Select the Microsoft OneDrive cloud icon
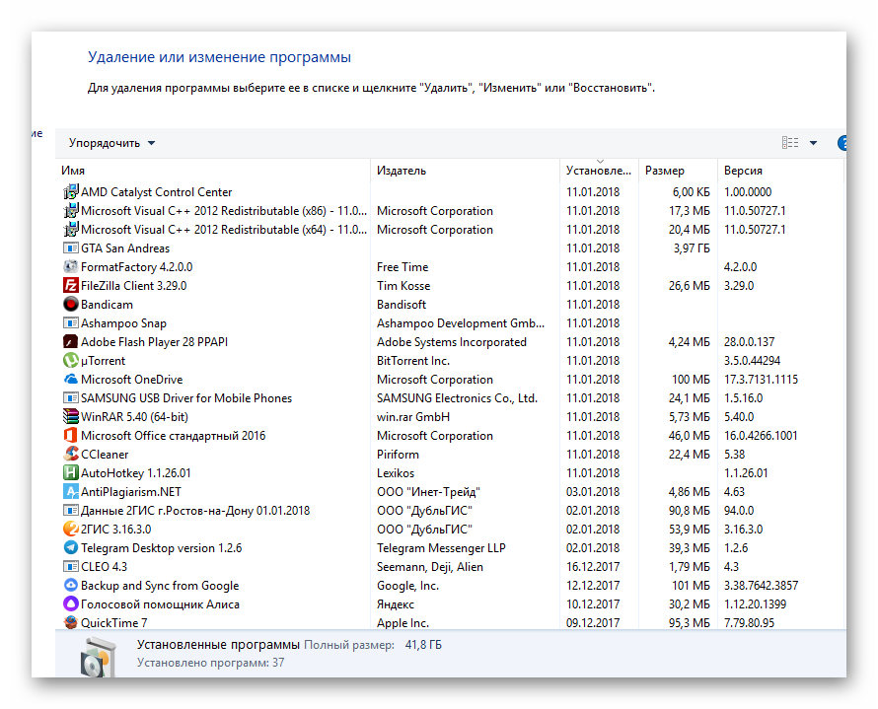878x709 pixels. tap(70, 380)
